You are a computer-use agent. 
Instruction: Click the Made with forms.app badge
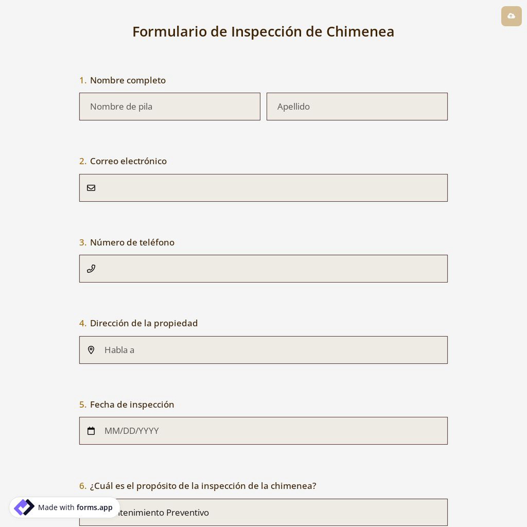[64, 507]
